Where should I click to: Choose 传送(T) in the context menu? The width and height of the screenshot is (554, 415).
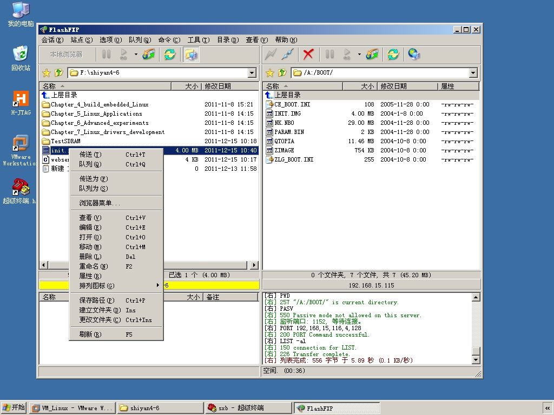(116, 155)
